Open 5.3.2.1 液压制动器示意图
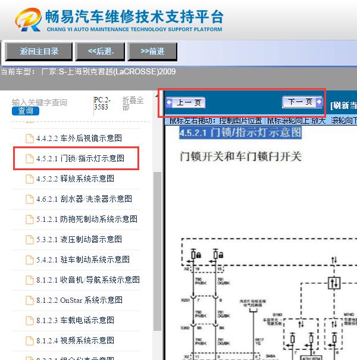The height and width of the screenshot is (360, 357). 79,239
